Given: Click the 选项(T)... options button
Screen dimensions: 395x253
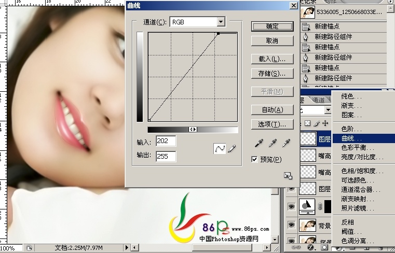Looking at the screenshot, I should click(273, 124).
